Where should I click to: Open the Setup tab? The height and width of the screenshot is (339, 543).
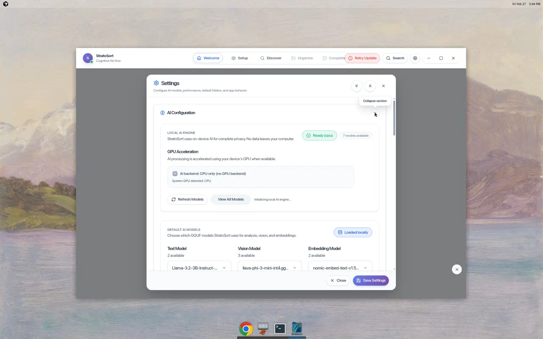[239, 58]
